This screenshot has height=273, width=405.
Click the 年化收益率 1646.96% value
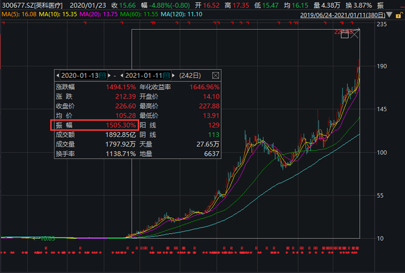coord(204,86)
